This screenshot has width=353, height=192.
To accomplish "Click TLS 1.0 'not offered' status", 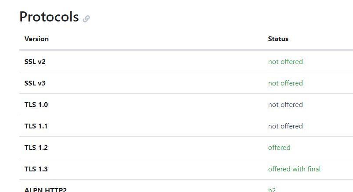I will (285, 104).
